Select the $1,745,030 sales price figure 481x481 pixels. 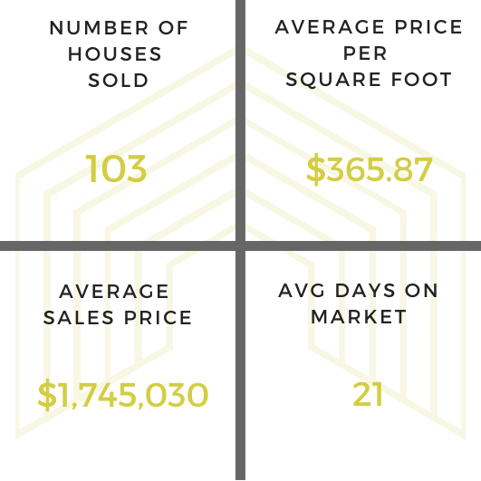click(x=122, y=395)
